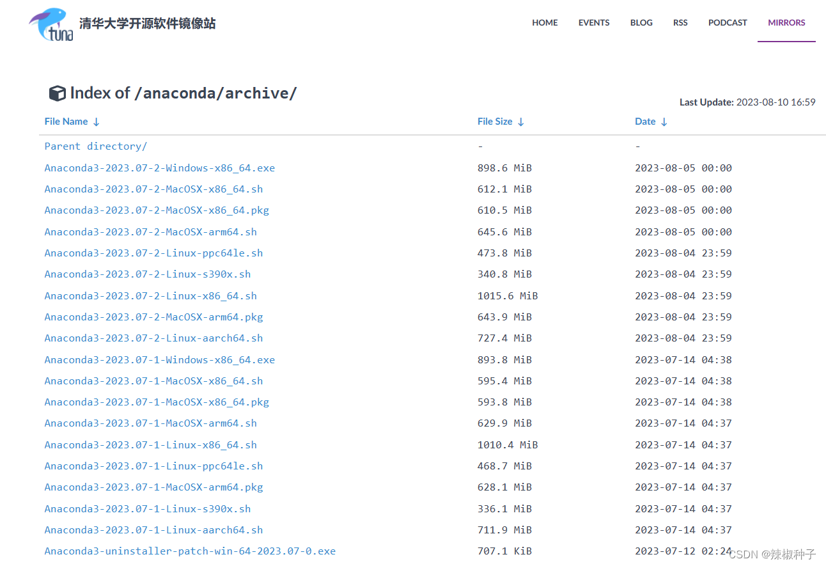
Task: Download Anaconda3-2023.07-1-MacOSX-x86_64.sh
Action: [153, 381]
